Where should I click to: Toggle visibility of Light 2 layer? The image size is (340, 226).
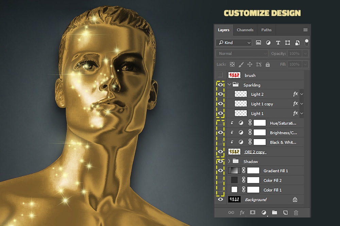click(x=220, y=94)
